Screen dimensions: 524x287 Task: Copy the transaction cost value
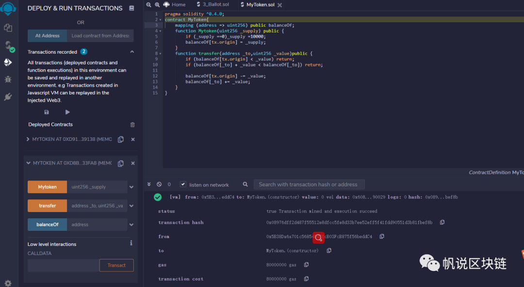[x=306, y=279]
